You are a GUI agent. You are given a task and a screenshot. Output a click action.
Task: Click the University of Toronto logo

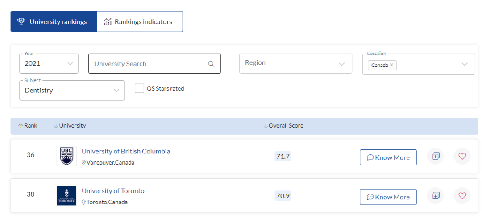(x=66, y=195)
